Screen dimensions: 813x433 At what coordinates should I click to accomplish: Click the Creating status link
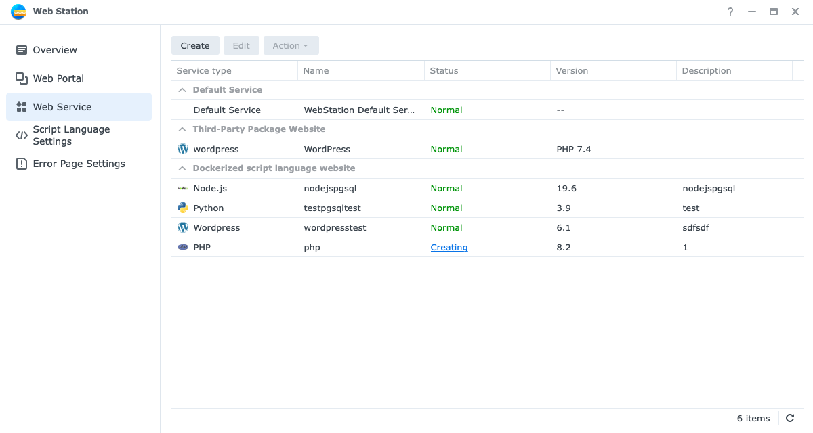coord(449,248)
